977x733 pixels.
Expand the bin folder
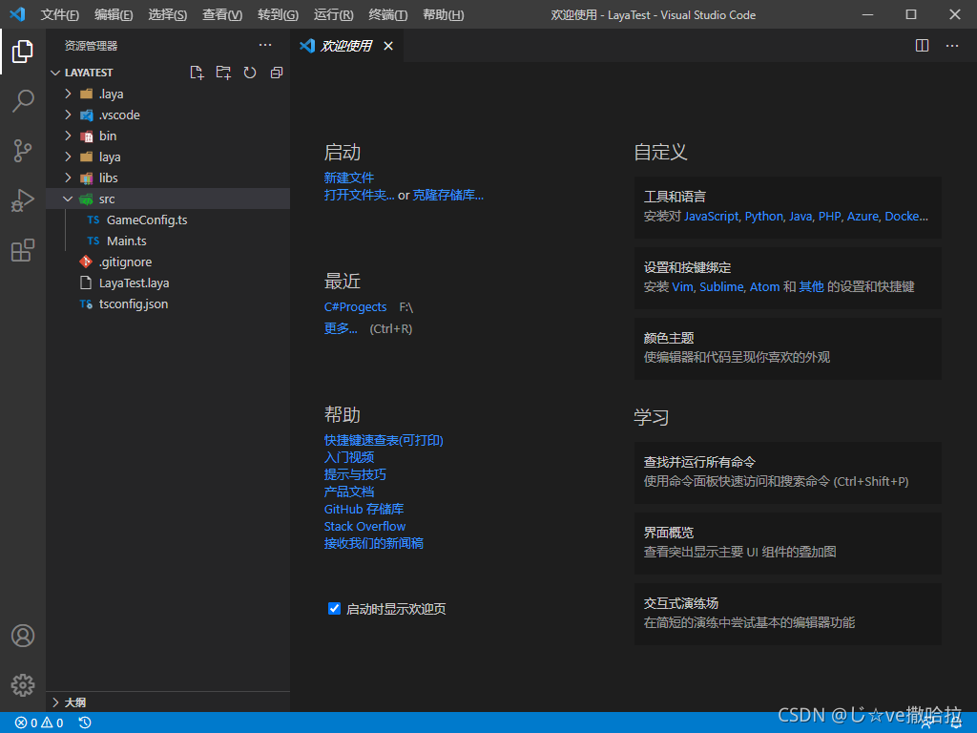coord(68,136)
